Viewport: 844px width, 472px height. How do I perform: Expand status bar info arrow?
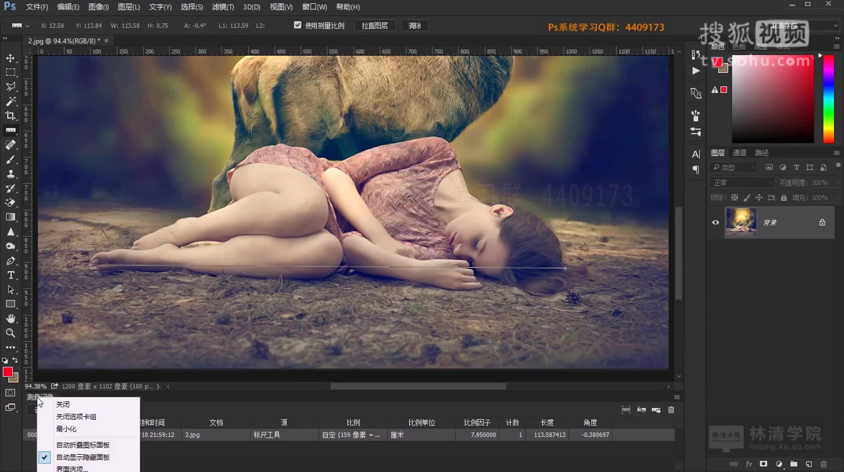[158, 387]
